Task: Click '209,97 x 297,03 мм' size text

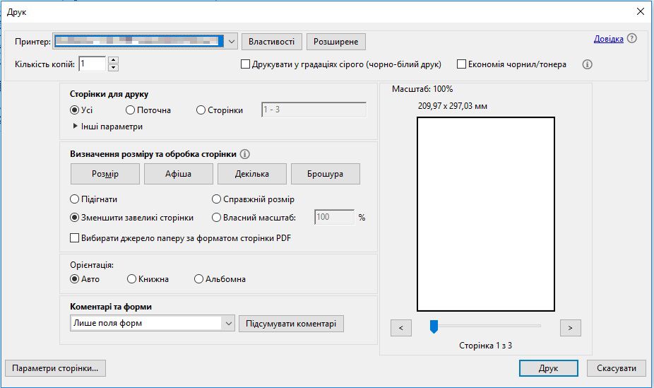Action: pyautogui.click(x=453, y=106)
